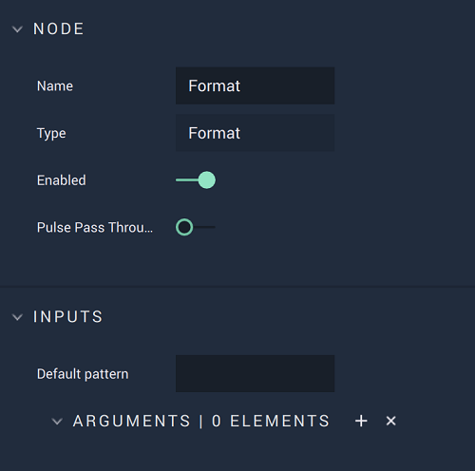The height and width of the screenshot is (471, 475).
Task: Collapse the Arguments list chevron
Action: click(57, 422)
